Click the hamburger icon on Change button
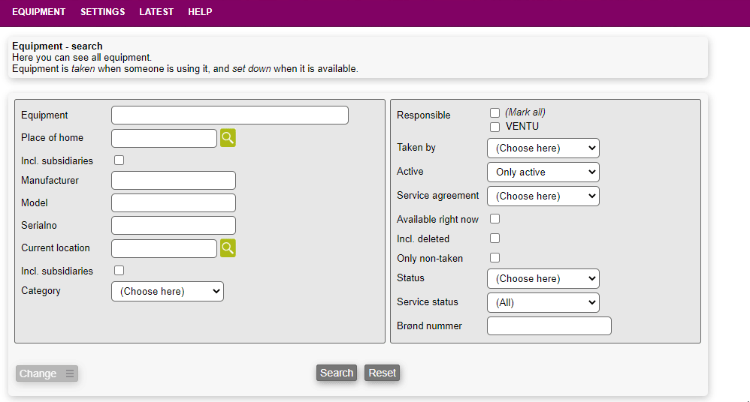 [x=70, y=373]
